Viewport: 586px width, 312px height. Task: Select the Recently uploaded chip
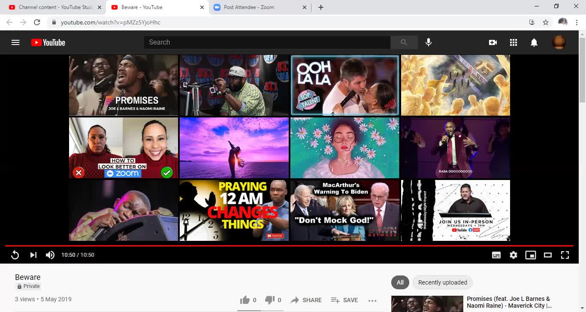[443, 282]
